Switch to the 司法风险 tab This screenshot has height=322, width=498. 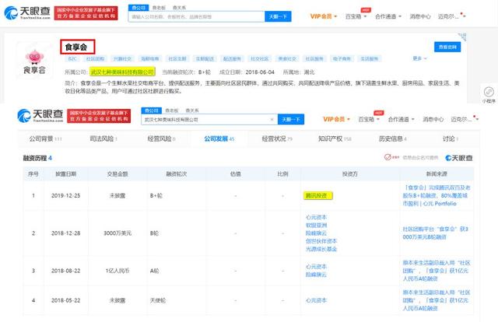(x=103, y=138)
